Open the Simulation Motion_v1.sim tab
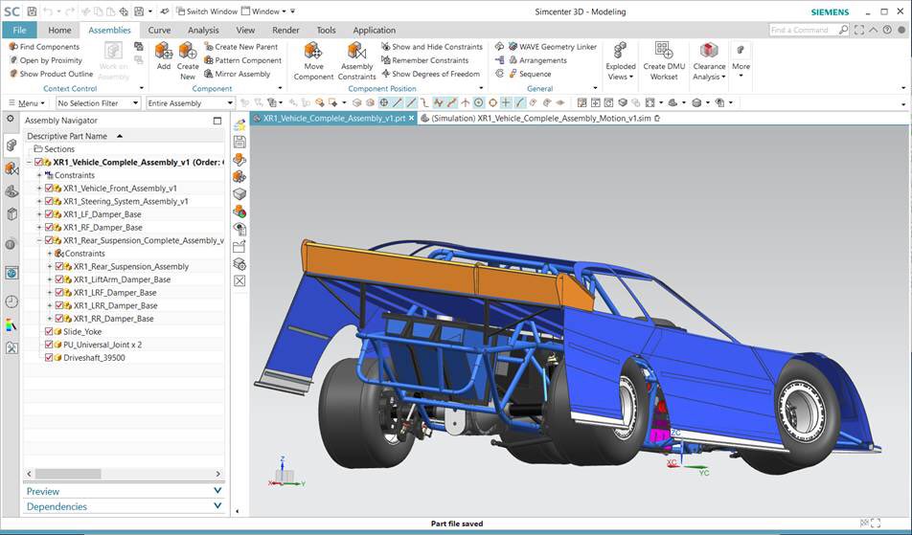Screen dimensions: 912x535 point(541,119)
